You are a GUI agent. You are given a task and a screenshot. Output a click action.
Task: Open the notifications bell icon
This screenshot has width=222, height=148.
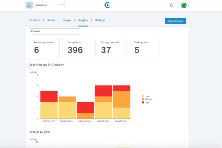pyautogui.click(x=171, y=5)
